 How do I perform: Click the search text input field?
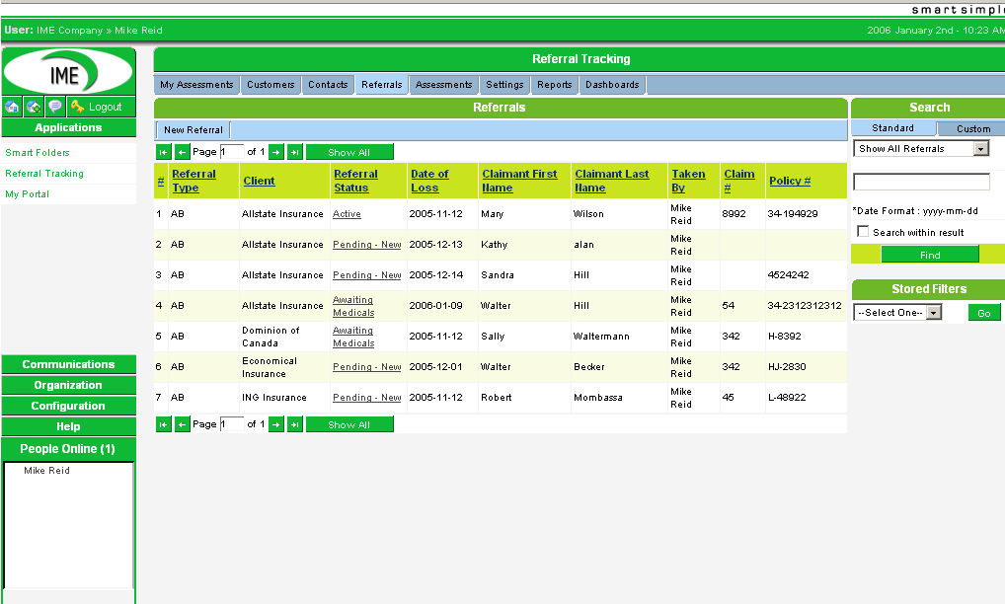(x=920, y=182)
